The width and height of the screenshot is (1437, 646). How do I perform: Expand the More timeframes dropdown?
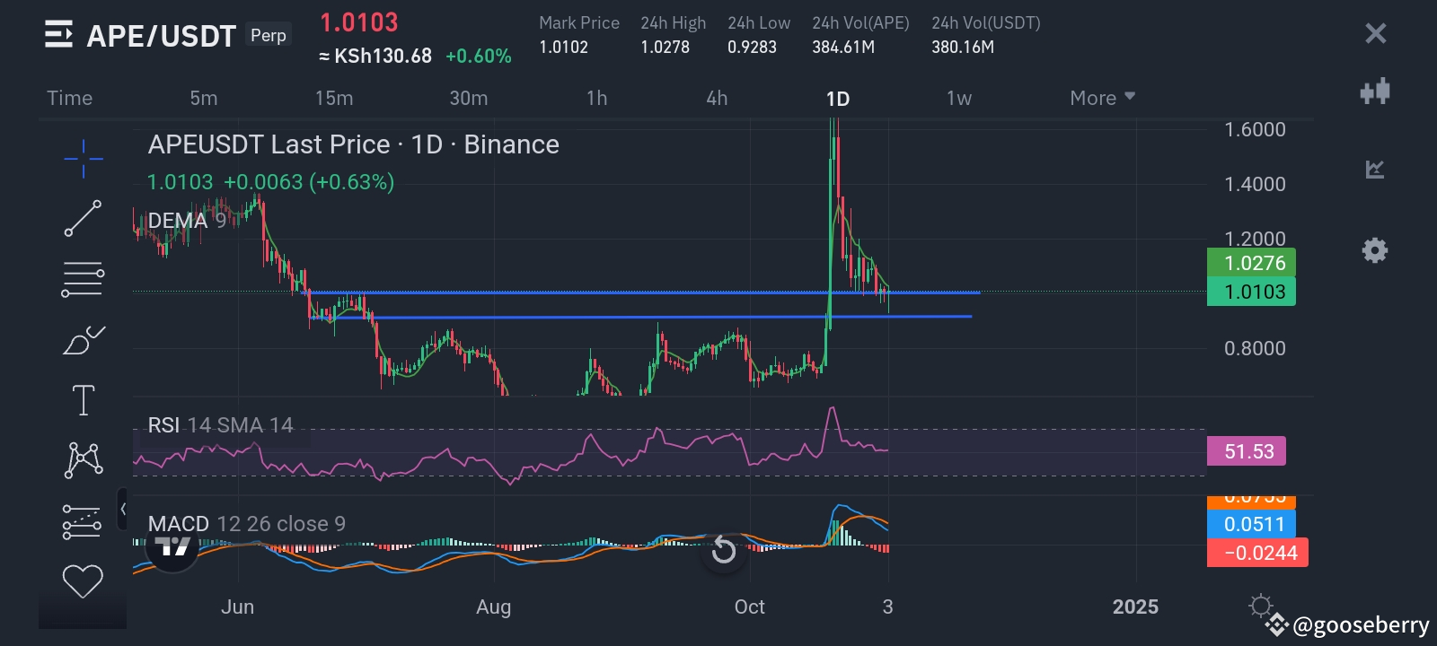coord(1102,98)
